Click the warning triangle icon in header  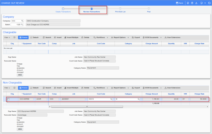pos(196,3)
